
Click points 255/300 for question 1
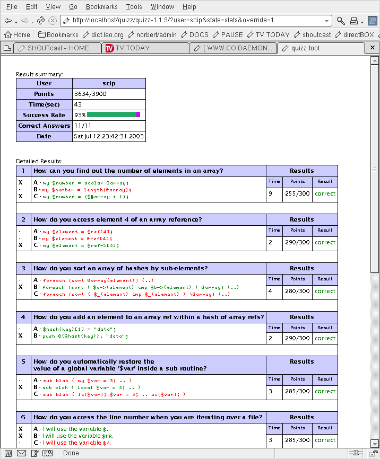[297, 194]
